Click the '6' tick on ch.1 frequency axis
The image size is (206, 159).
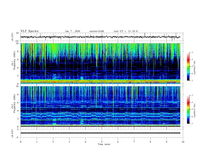[18, 59]
